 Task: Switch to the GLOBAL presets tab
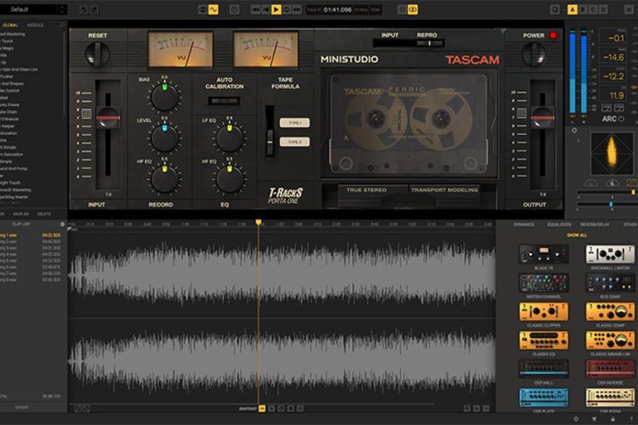[11, 25]
